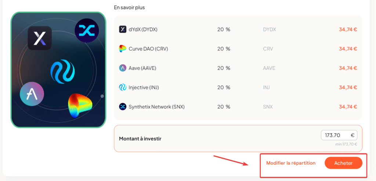Focus the Montant à investir amount field
This screenshot has width=376, height=181.
click(339, 135)
